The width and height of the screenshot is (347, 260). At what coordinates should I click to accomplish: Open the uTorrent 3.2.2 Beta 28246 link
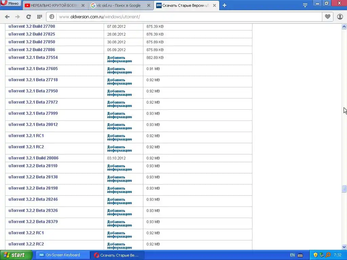click(x=33, y=199)
